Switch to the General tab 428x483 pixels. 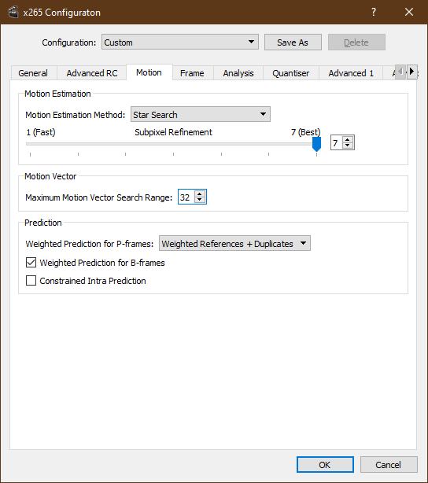[33, 73]
